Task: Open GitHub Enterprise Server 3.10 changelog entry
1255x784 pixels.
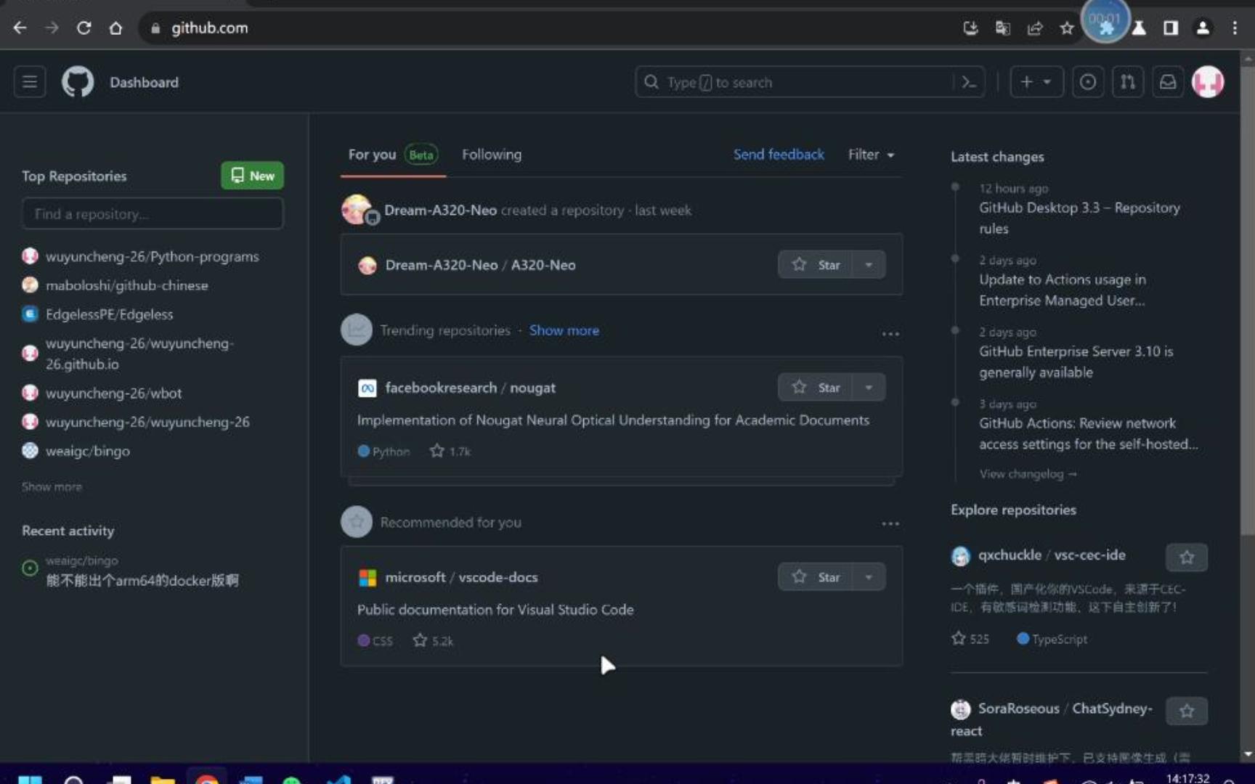Action: click(1076, 362)
